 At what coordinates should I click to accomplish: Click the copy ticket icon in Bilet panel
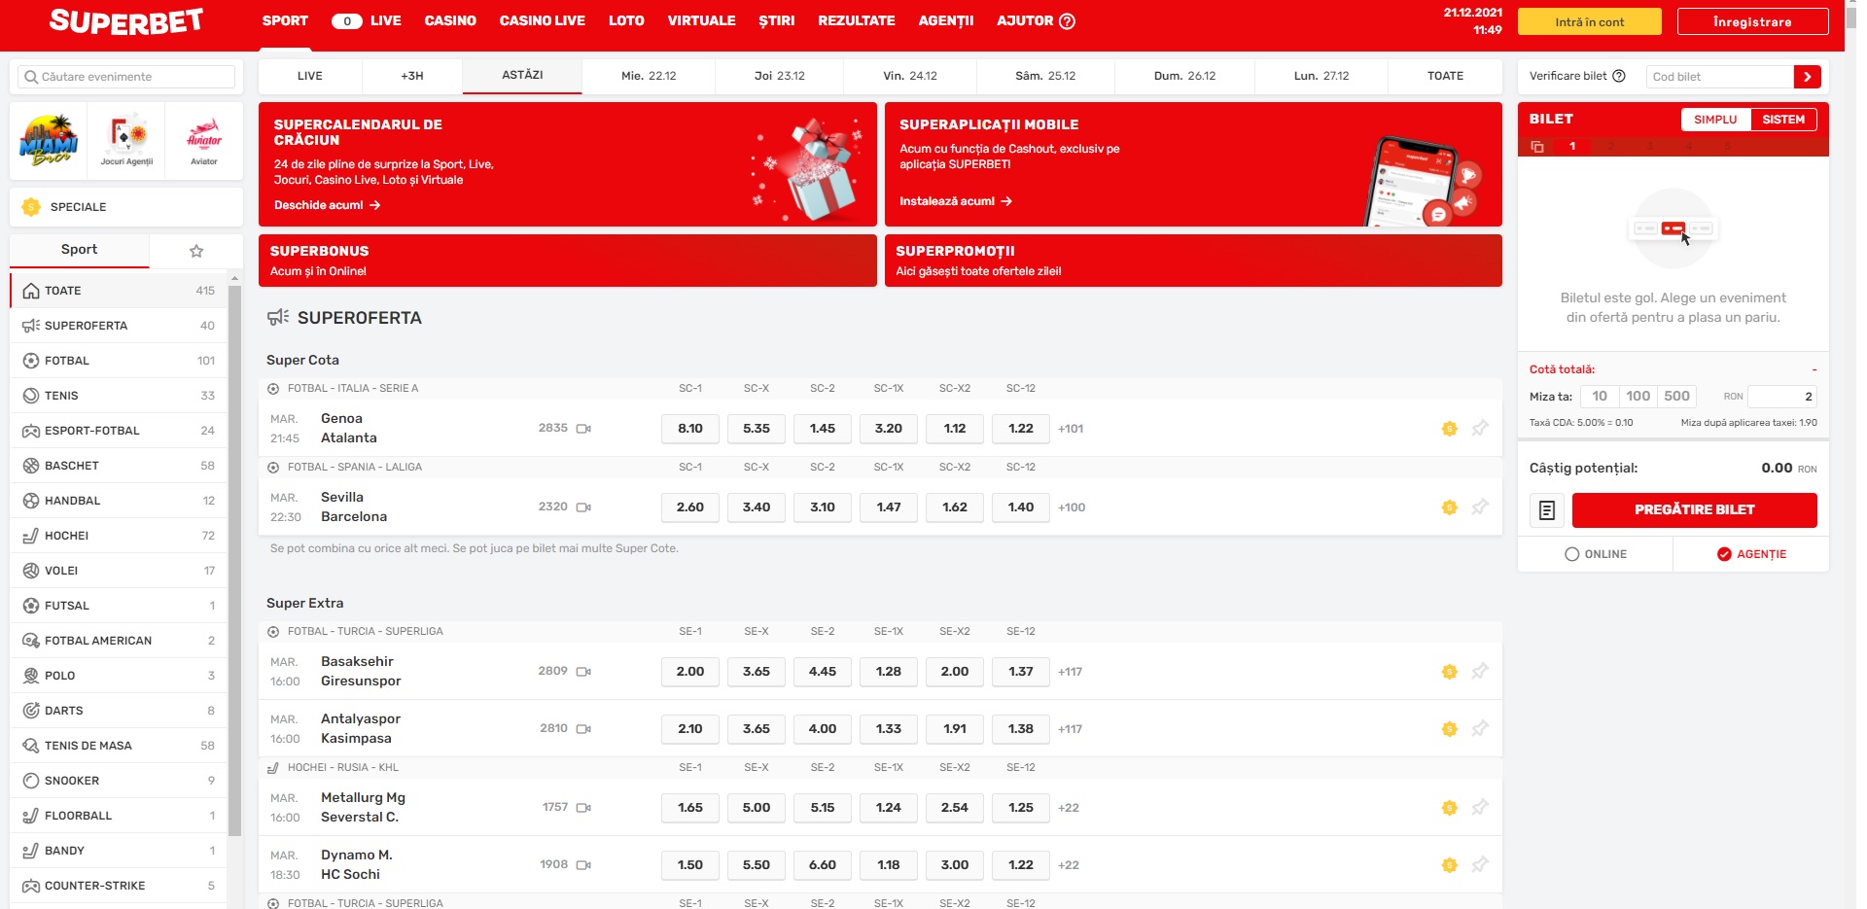coord(1537,147)
